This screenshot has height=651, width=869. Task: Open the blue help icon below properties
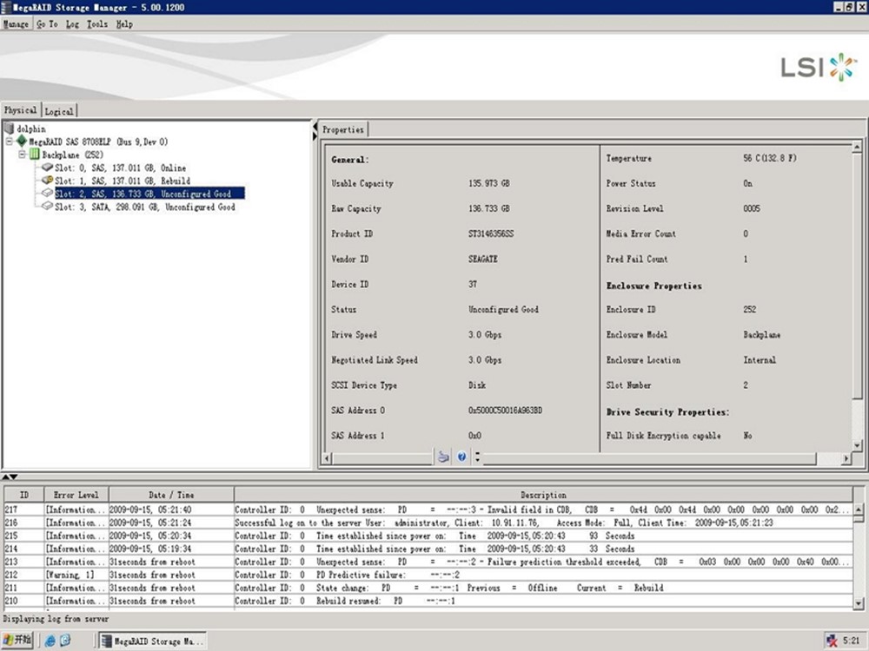[461, 457]
